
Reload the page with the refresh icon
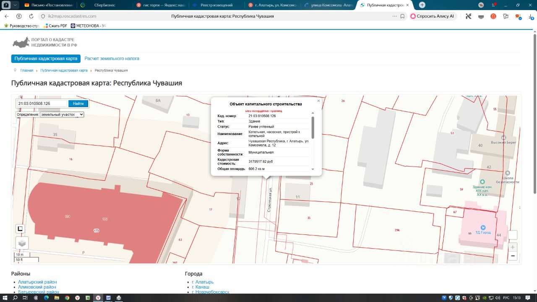31,16
